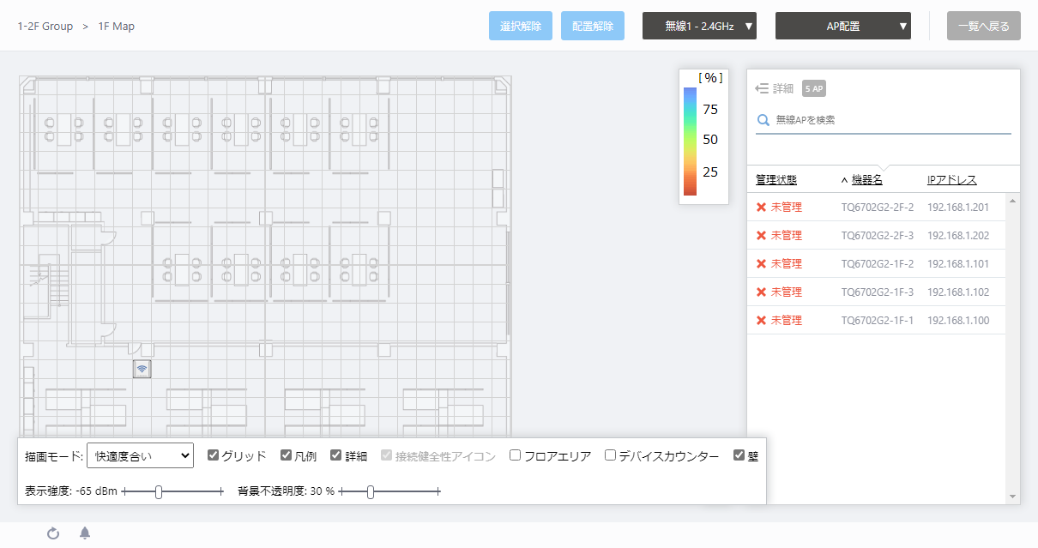Open the AP配置 dropdown
Image resolution: width=1038 pixels, height=548 pixels.
pyautogui.click(x=843, y=26)
